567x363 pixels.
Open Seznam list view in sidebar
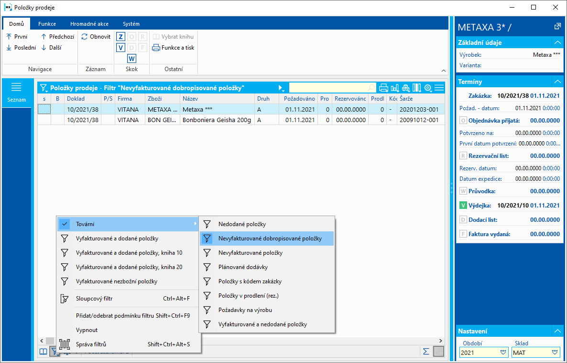(16, 93)
